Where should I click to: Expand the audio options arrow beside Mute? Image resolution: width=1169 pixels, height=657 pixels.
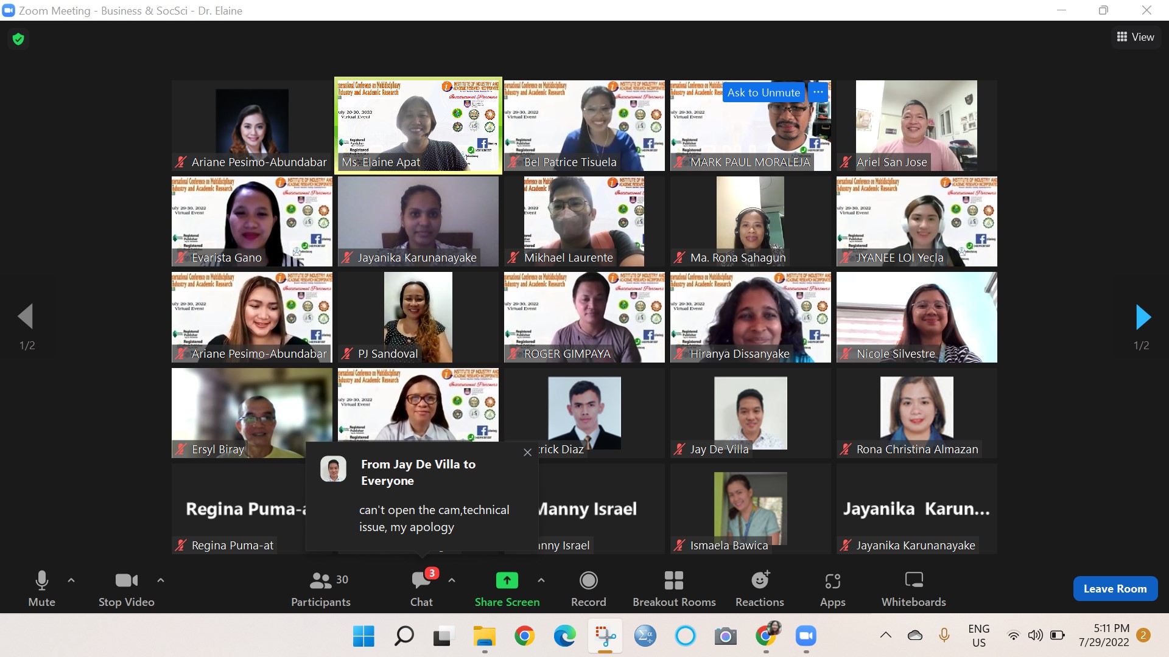pos(71,580)
